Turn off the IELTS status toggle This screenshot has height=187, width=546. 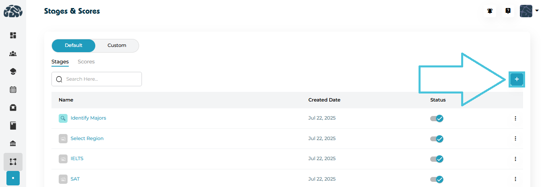437,159
